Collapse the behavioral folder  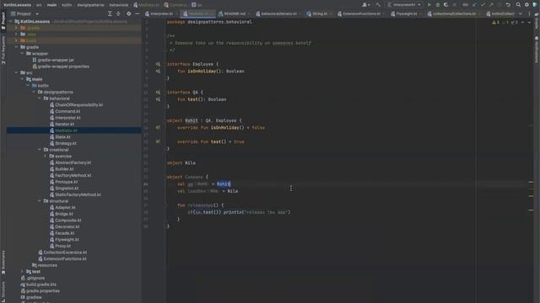click(40, 98)
